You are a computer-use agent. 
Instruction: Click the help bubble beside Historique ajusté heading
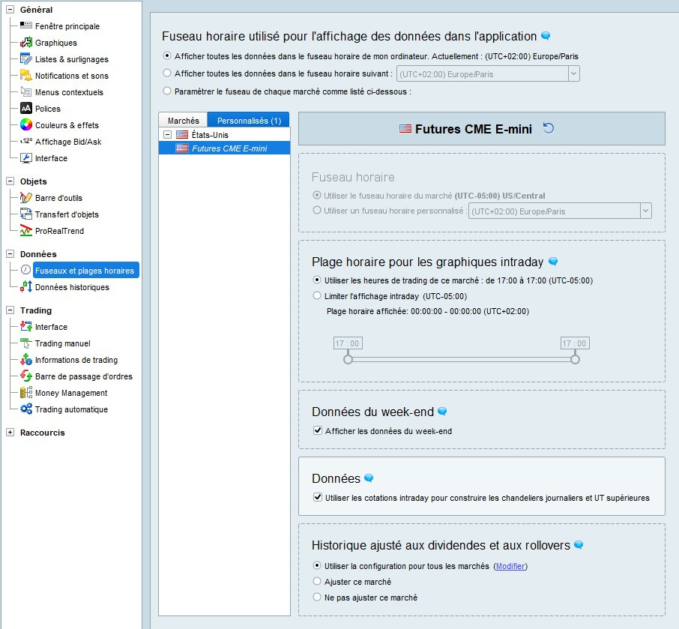click(578, 544)
